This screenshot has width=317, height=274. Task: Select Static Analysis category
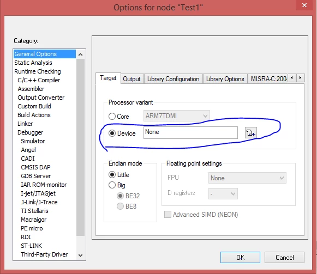tap(33, 63)
